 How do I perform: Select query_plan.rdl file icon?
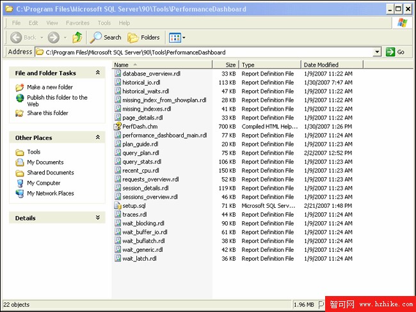tap(118, 153)
